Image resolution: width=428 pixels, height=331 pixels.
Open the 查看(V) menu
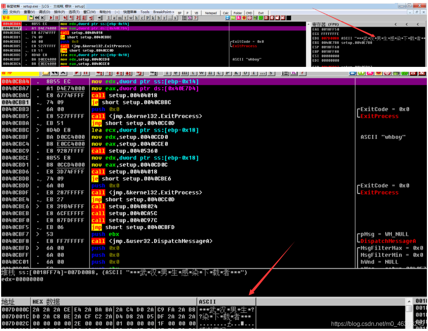(29, 12)
